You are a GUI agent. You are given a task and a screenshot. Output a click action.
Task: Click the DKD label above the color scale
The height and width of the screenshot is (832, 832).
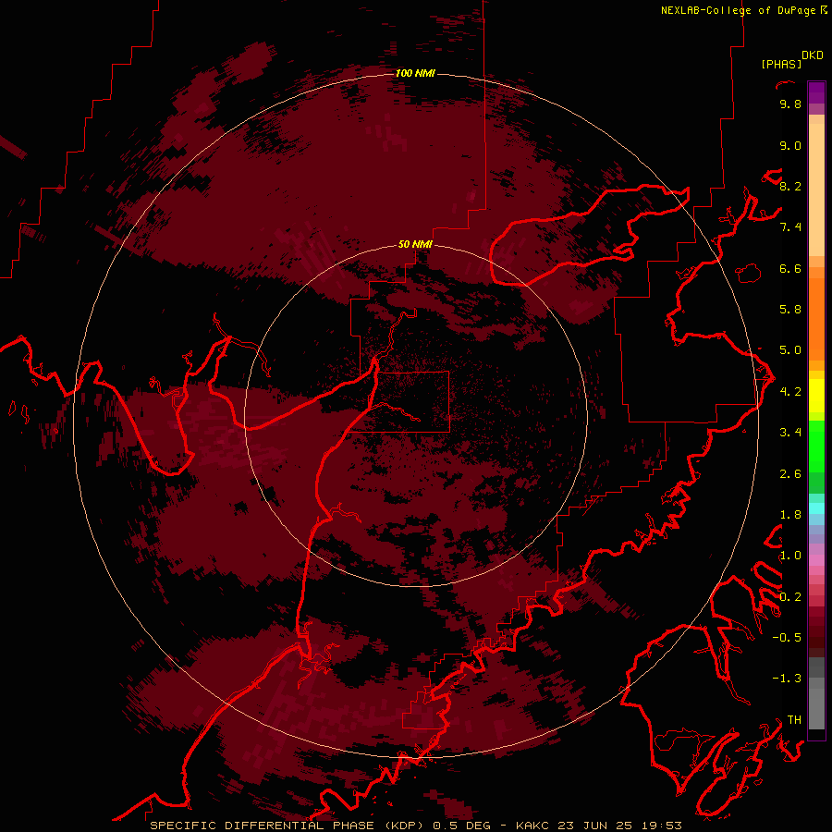[813, 55]
